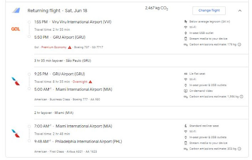Click the airline logo beside Returning flight header
The height and width of the screenshot is (160, 252).
16,11
